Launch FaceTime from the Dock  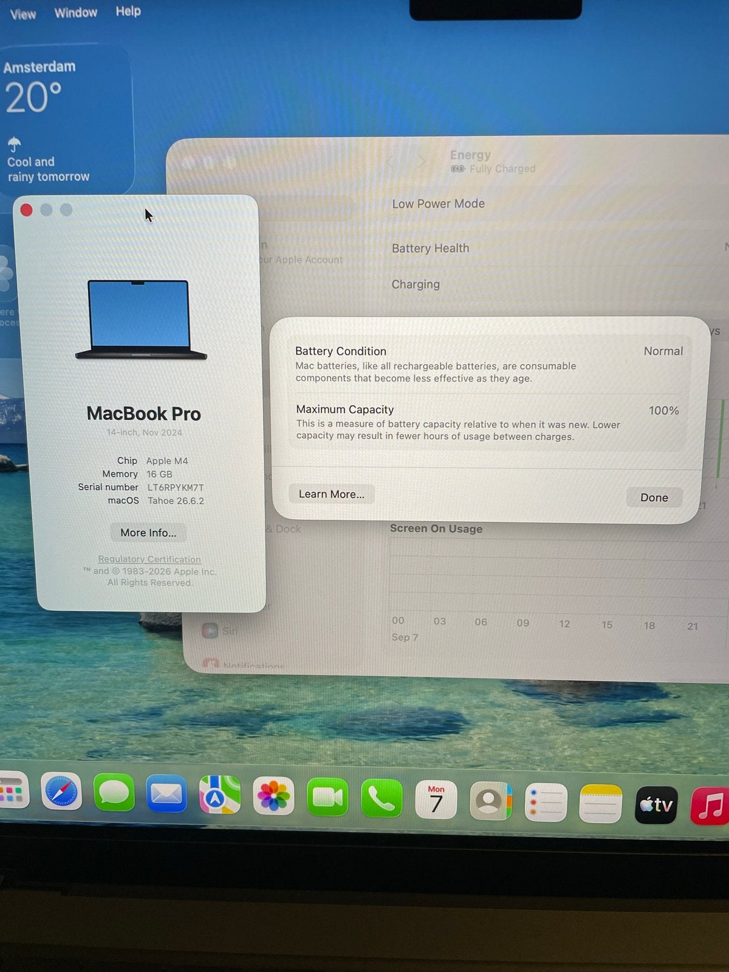pyautogui.click(x=327, y=797)
